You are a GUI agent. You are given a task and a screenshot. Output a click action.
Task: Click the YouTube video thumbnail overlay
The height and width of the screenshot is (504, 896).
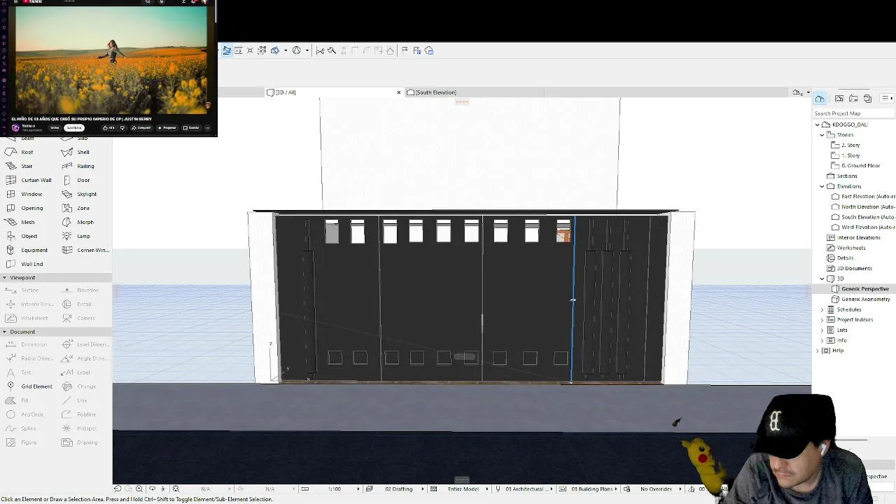point(112,61)
